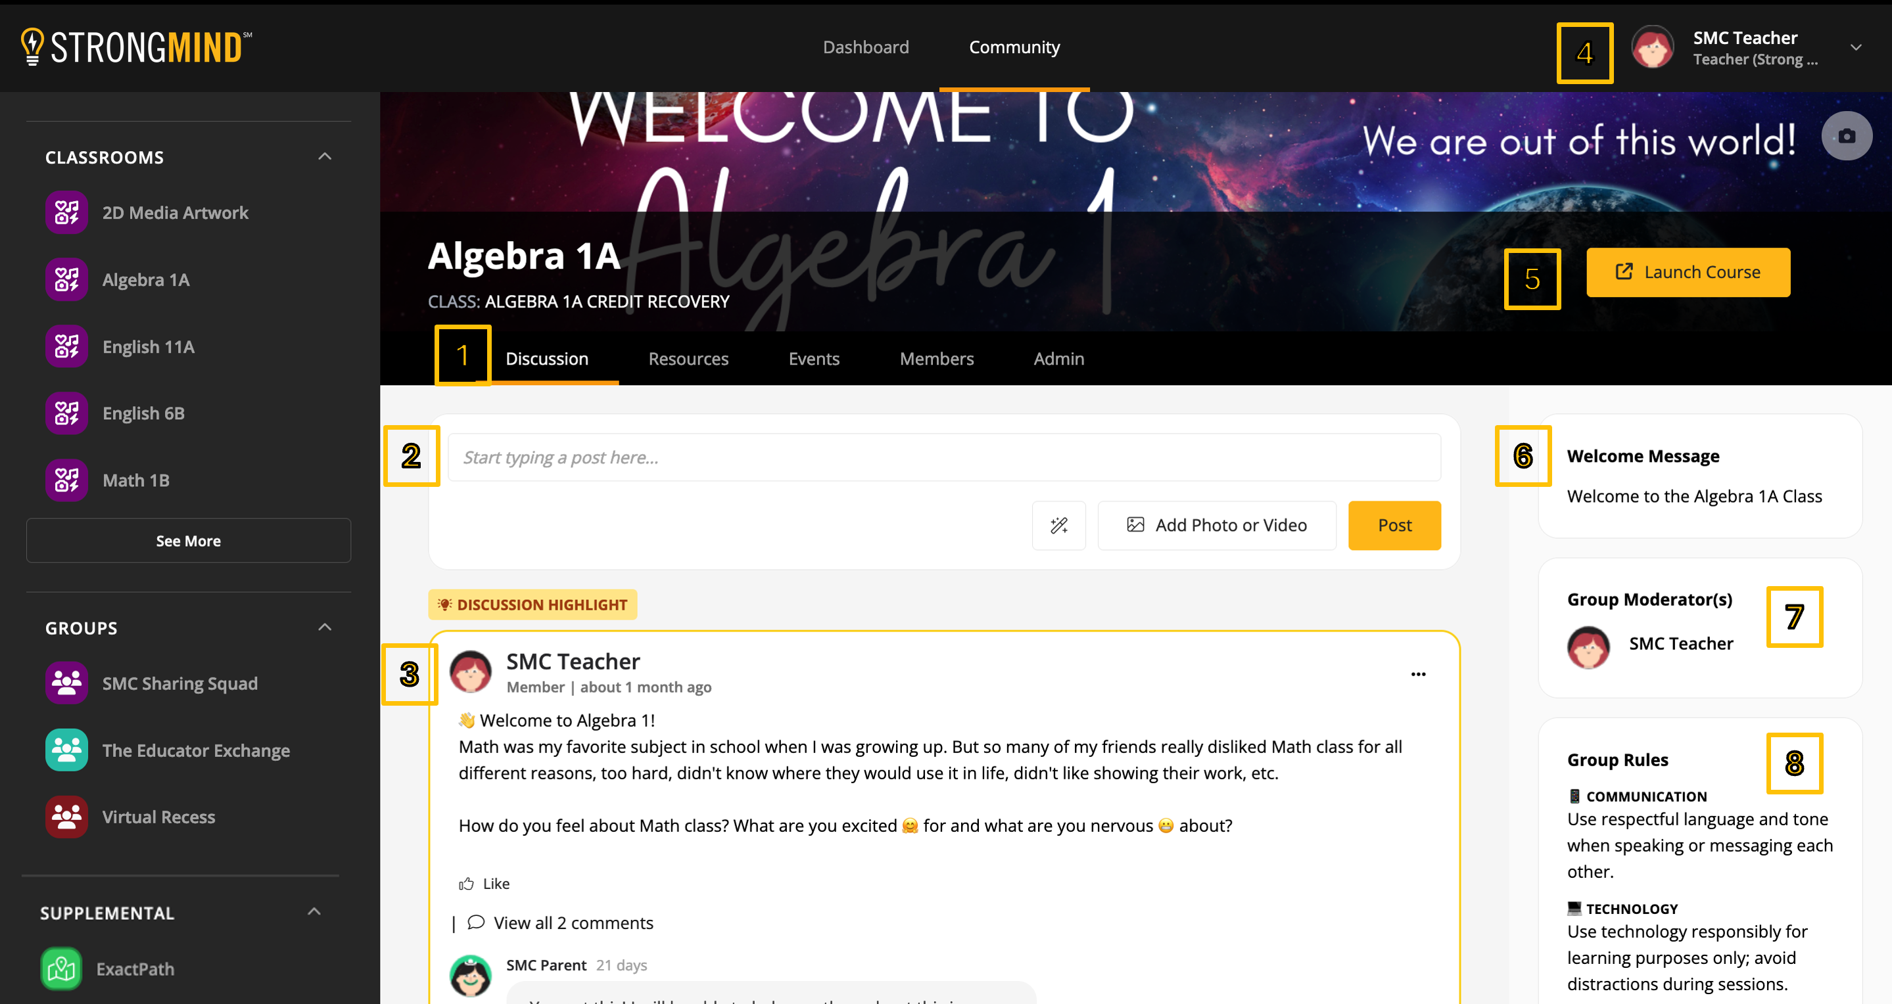Open the ExactPath supplemental icon
This screenshot has height=1004, width=1892.
pyautogui.click(x=61, y=969)
